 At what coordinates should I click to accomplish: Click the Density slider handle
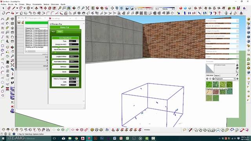pyautogui.click(x=58, y=47)
